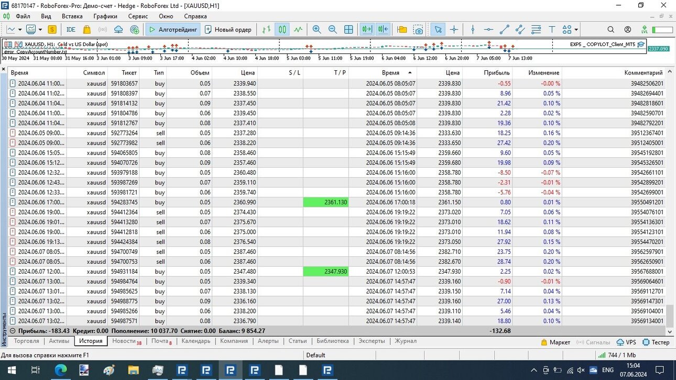Zoom in on the chart
Image resolution: width=676 pixels, height=380 pixels.
(x=317, y=29)
